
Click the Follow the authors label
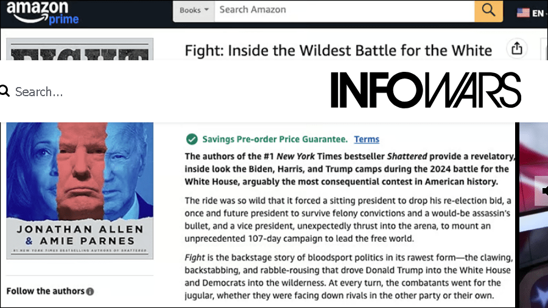(45, 291)
